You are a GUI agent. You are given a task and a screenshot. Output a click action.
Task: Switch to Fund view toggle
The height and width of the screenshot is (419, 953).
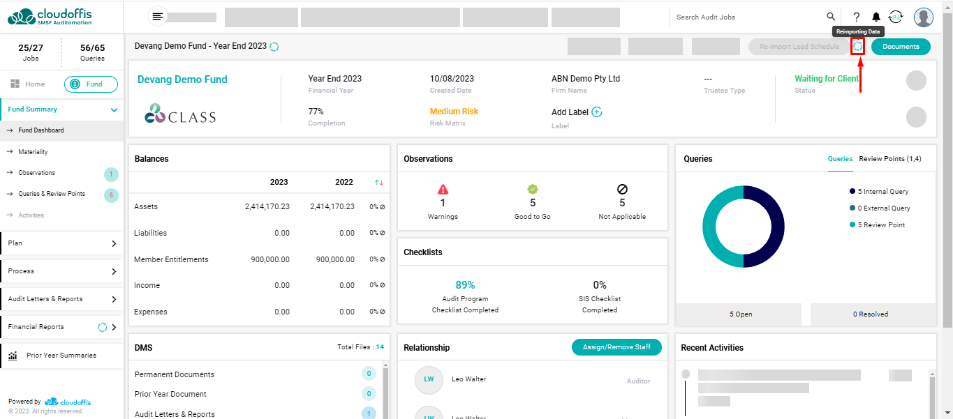click(x=91, y=84)
